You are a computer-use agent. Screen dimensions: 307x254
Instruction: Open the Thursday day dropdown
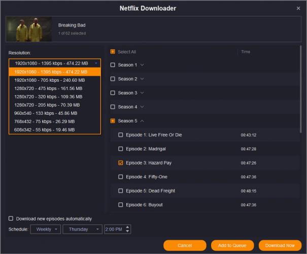[82, 229]
